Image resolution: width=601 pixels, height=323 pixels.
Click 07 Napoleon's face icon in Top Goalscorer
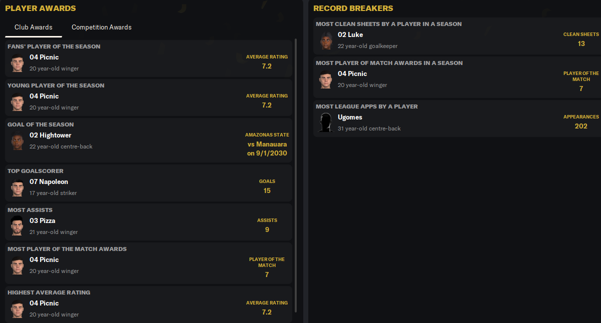pyautogui.click(x=17, y=187)
